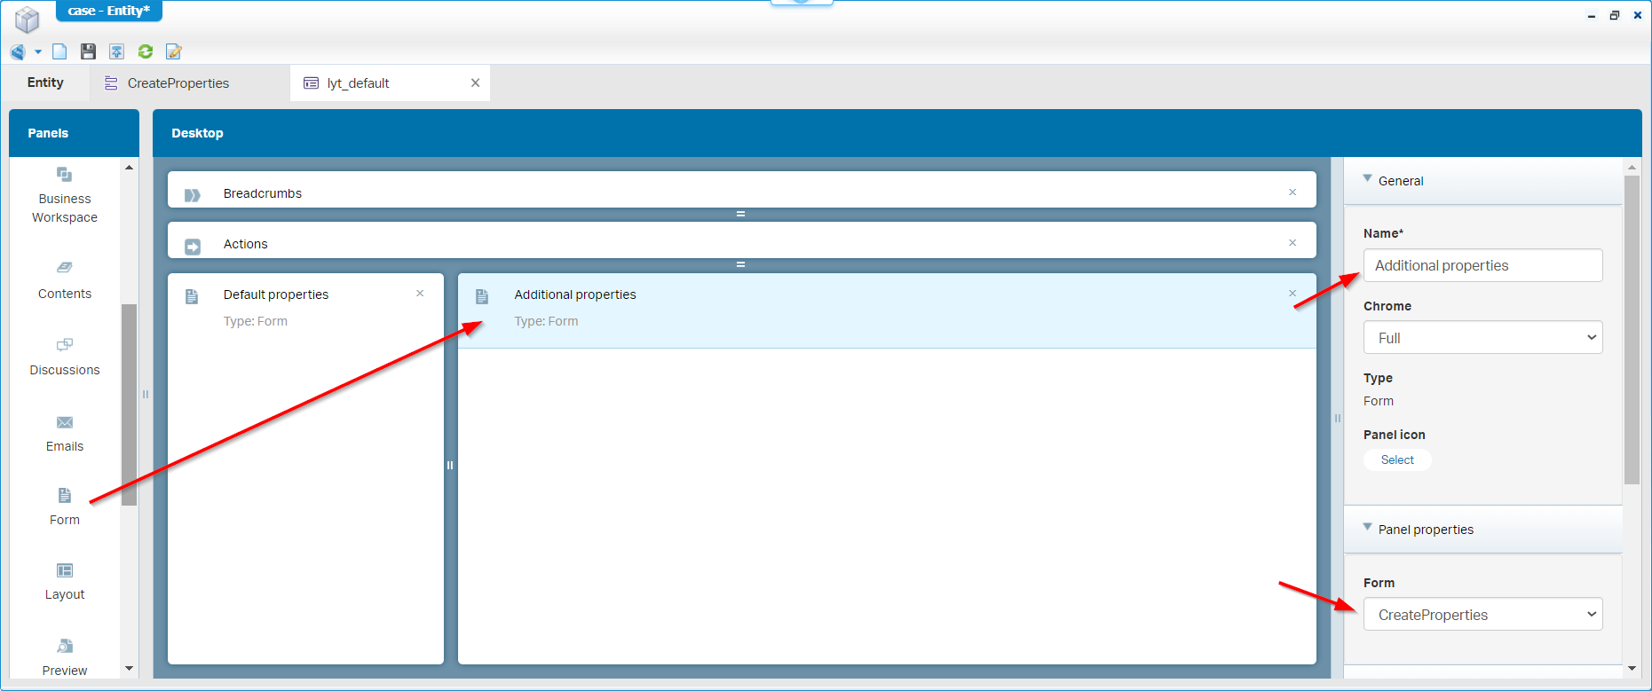The width and height of the screenshot is (1652, 691).
Task: Click the new blank document icon
Action: pyautogui.click(x=59, y=51)
